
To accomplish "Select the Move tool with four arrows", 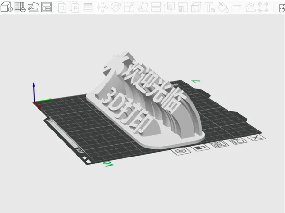I will coord(102,7).
